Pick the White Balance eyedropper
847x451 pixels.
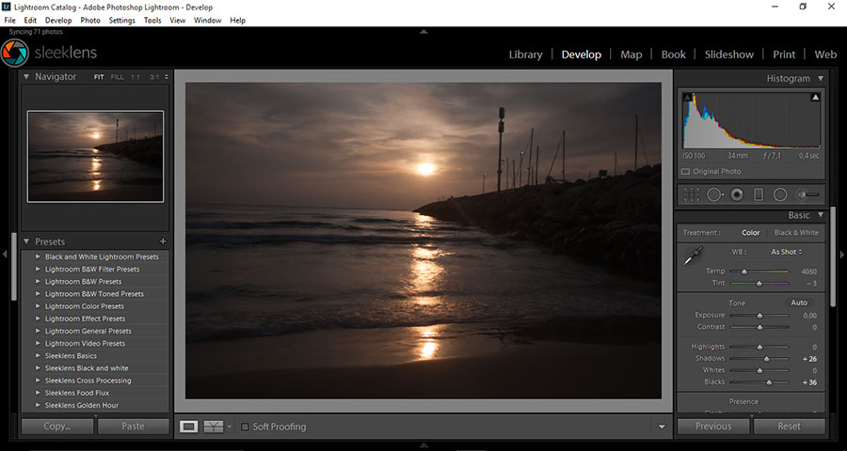[x=693, y=255]
